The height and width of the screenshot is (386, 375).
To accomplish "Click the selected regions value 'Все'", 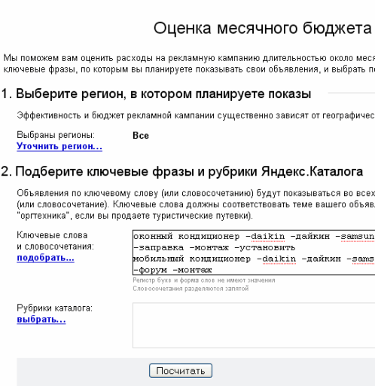I will [141, 136].
